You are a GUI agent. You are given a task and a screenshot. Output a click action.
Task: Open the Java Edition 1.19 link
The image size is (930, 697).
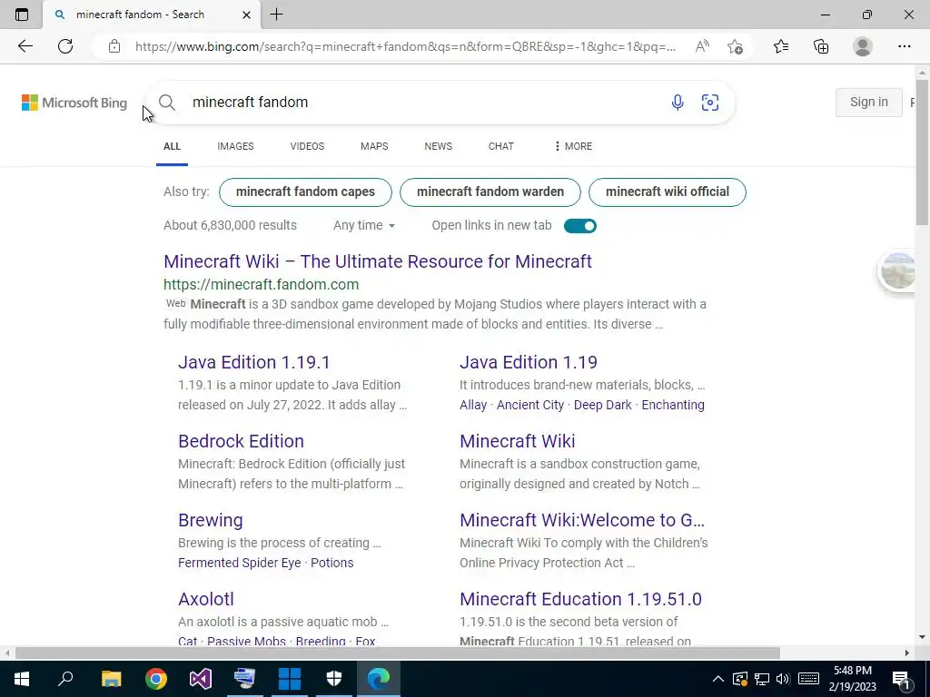click(x=529, y=362)
